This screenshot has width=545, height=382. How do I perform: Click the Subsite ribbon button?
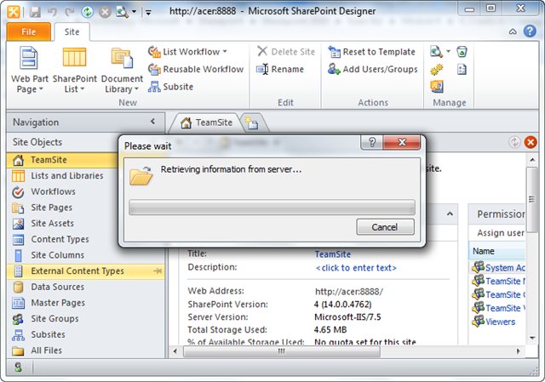tap(170, 87)
